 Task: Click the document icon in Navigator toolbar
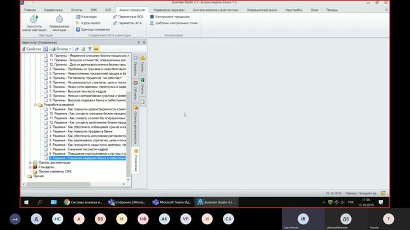(83, 49)
